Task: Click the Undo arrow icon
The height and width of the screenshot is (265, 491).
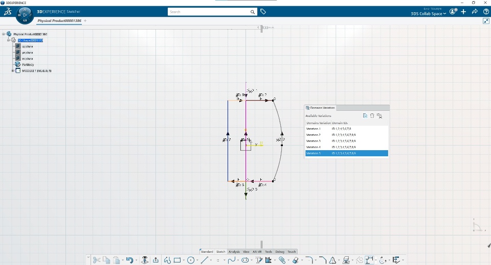Action: (129, 260)
